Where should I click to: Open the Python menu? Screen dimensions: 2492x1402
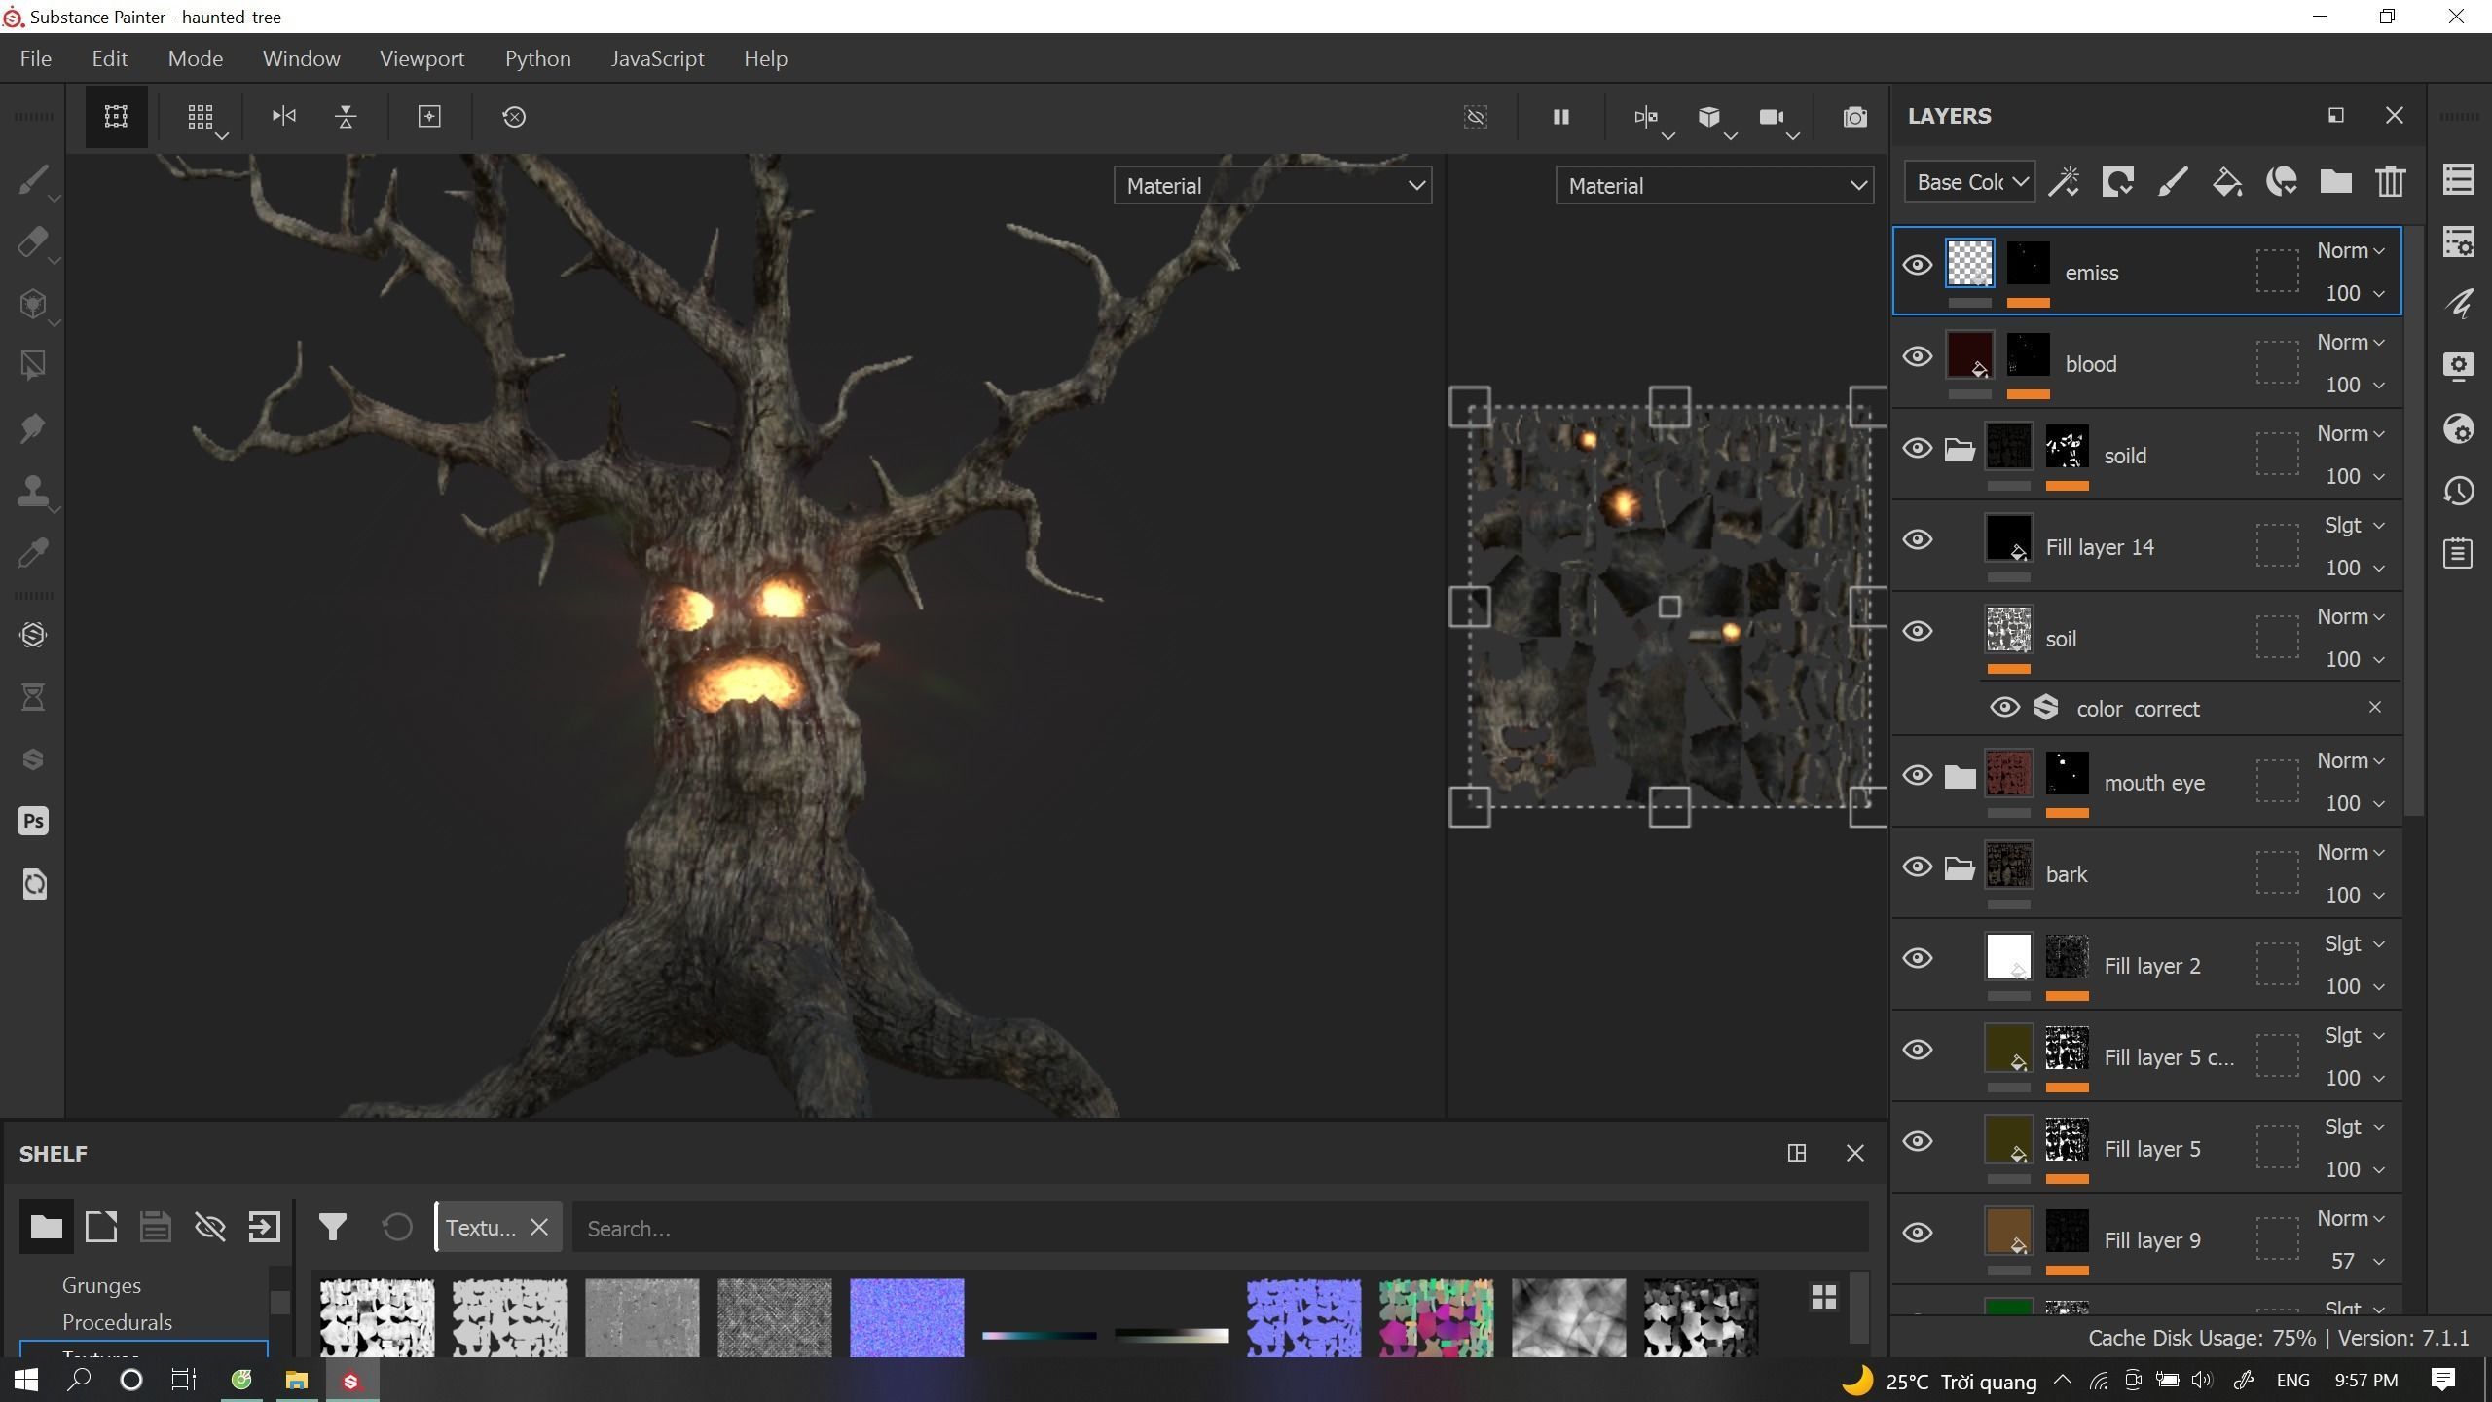point(537,58)
